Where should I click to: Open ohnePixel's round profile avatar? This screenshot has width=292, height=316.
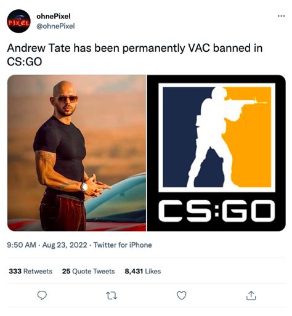pos(18,21)
